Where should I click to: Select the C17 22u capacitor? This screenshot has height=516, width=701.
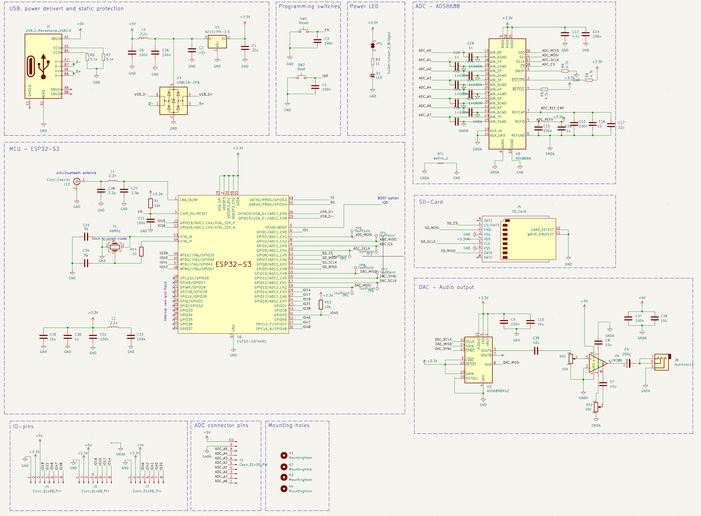point(611,125)
